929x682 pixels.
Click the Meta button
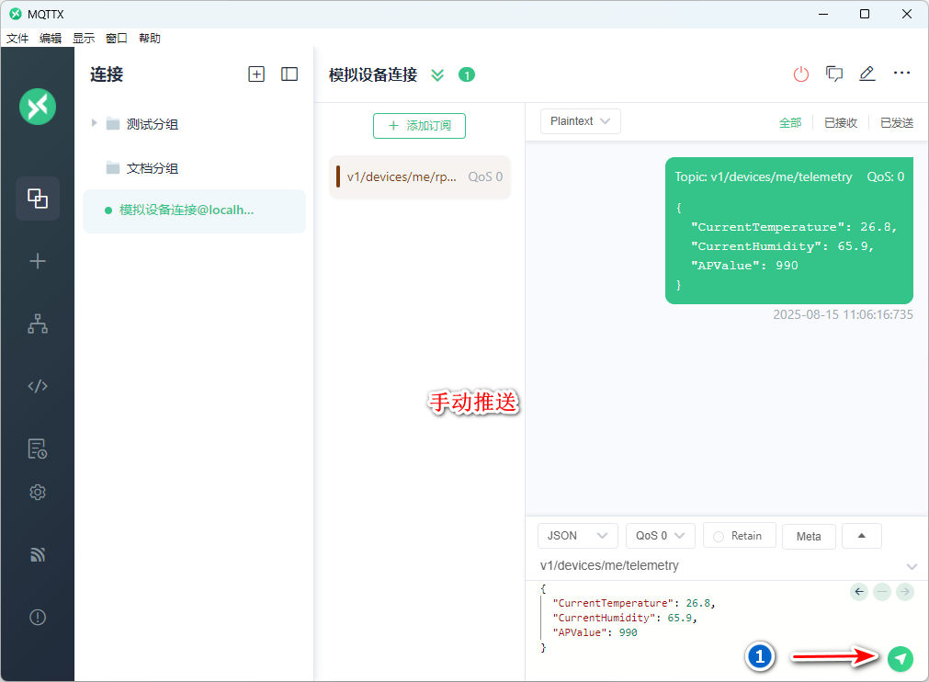tap(809, 536)
